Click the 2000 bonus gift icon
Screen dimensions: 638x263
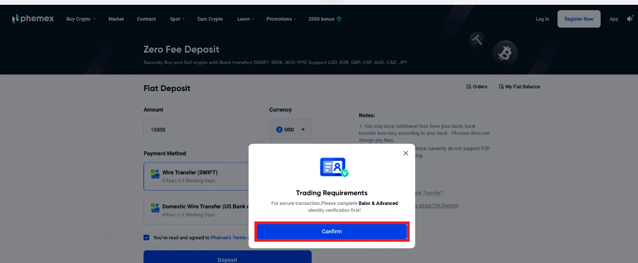[x=339, y=19]
